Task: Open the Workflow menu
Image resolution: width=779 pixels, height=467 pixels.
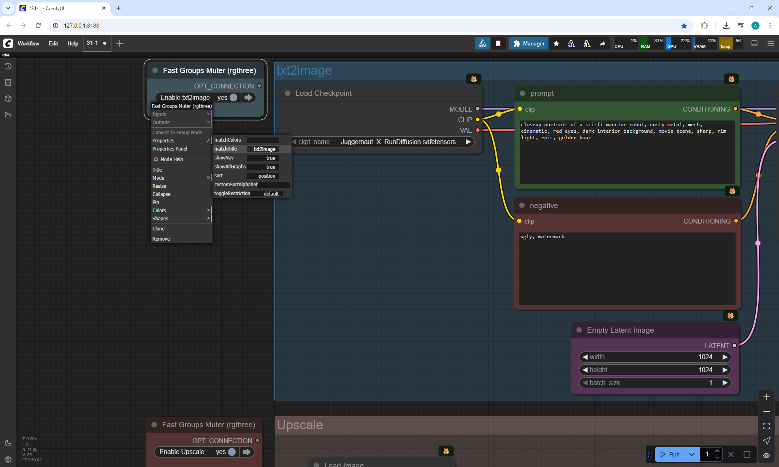Action: [28, 43]
